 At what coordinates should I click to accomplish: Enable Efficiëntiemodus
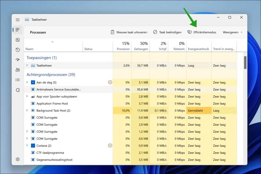point(202,32)
